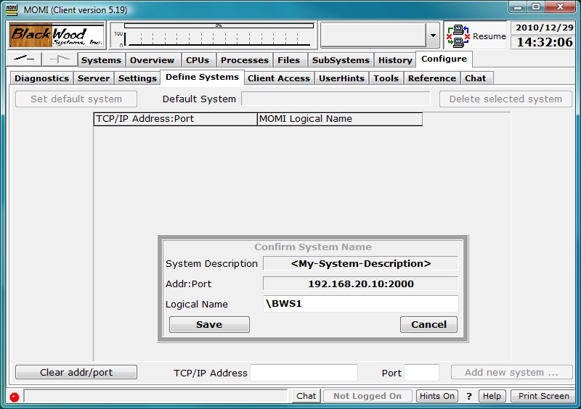Click the Clear addr/port button
The height and width of the screenshot is (409, 581).
[x=76, y=373]
